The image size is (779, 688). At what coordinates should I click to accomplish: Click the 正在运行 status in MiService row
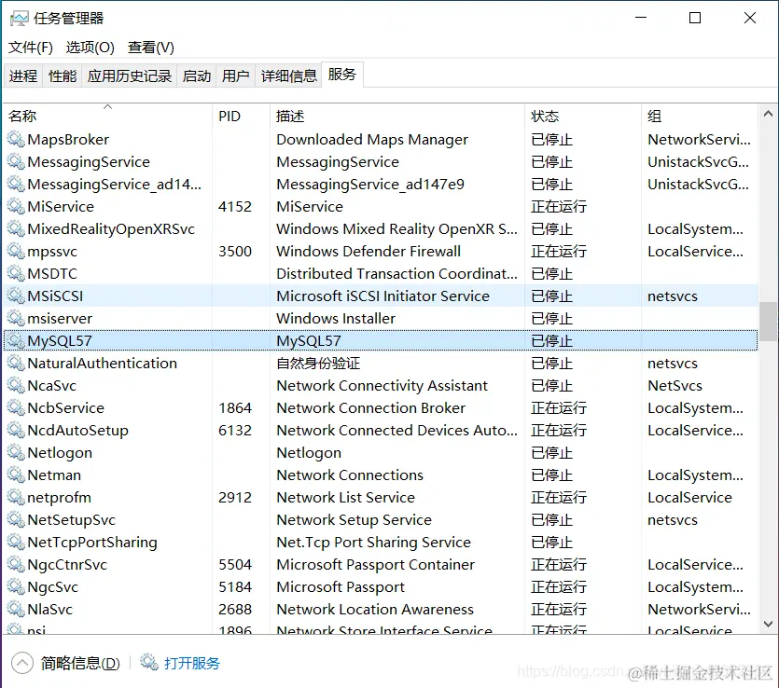pos(559,207)
